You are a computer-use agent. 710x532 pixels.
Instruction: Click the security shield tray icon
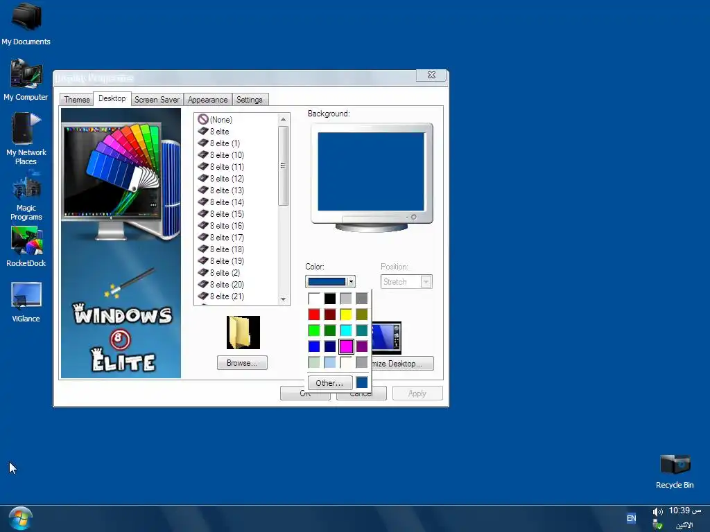[658, 525]
